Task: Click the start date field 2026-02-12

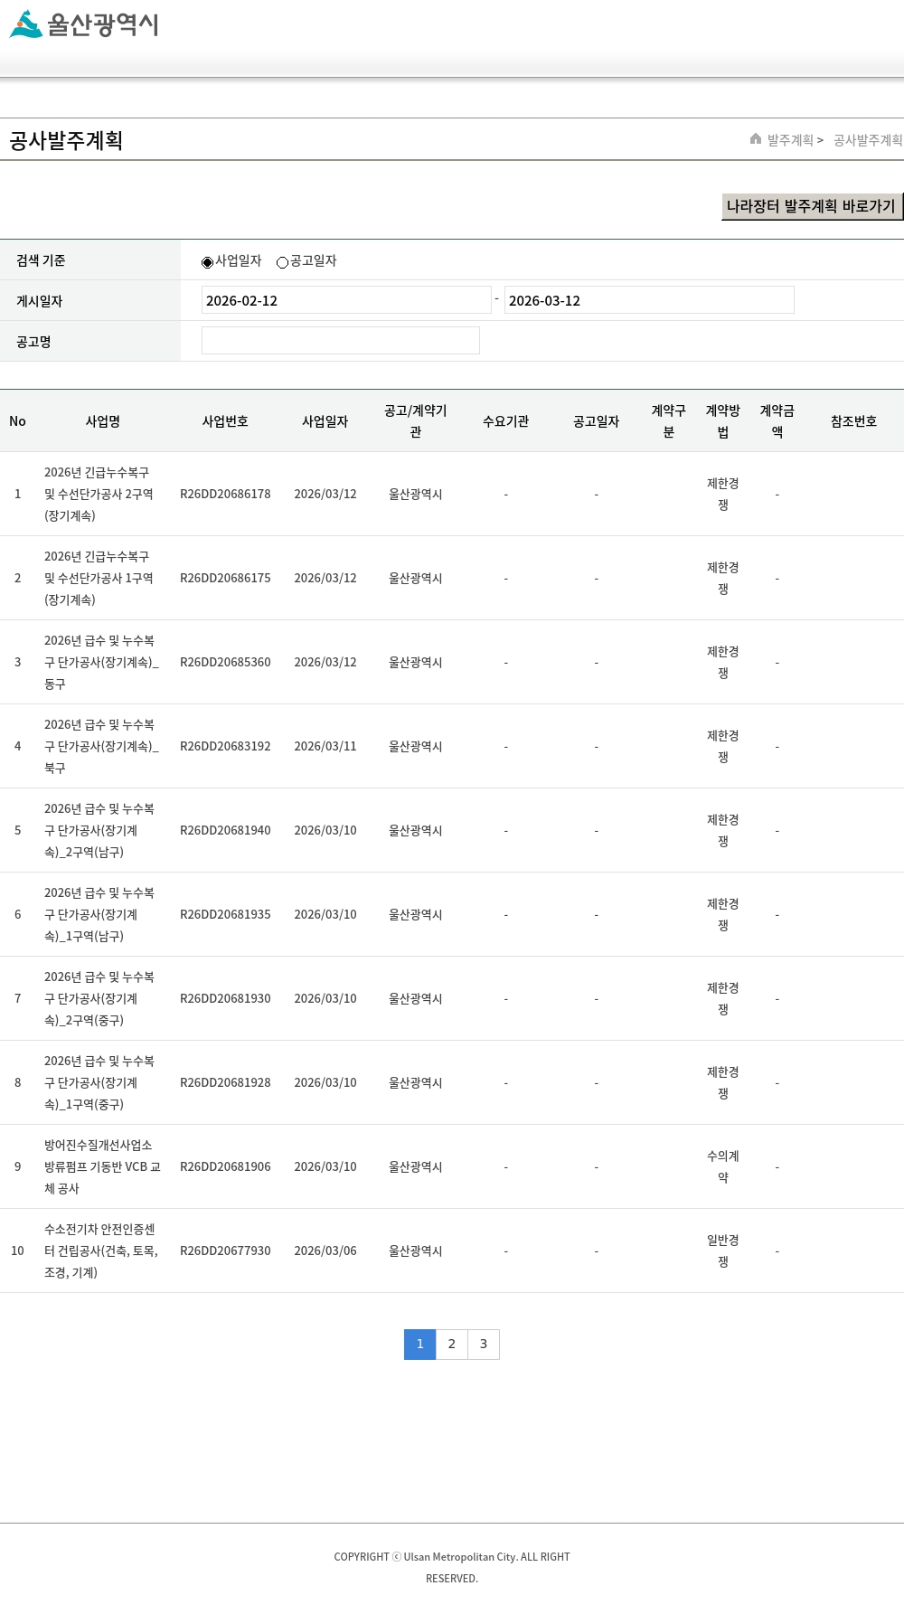Action: (x=345, y=300)
